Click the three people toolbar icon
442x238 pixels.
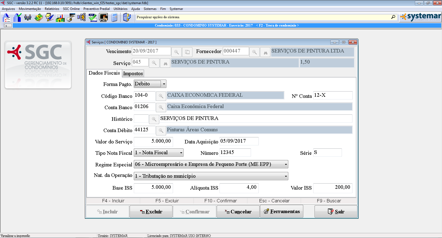28,18
